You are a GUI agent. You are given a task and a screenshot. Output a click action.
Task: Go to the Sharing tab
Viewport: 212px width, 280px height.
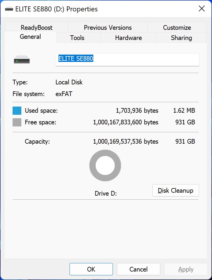point(181,38)
